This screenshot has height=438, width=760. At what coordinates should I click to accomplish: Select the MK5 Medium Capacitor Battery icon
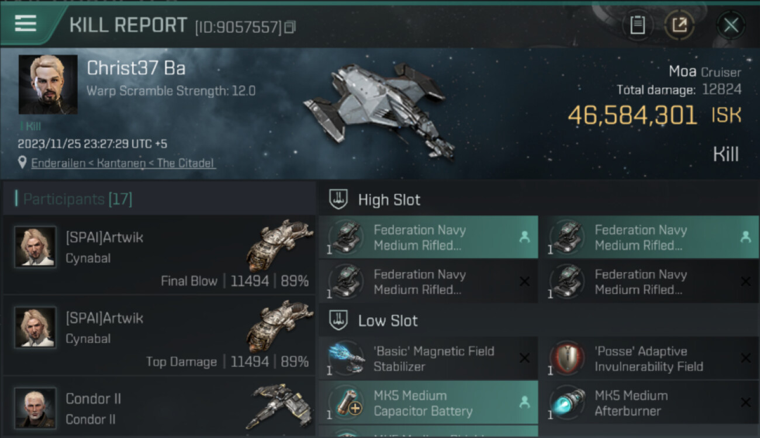click(x=346, y=403)
